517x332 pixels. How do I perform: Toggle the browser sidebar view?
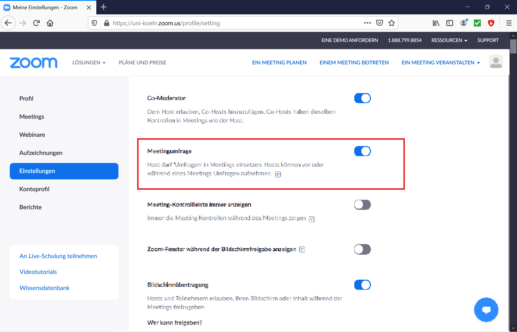coord(450,23)
